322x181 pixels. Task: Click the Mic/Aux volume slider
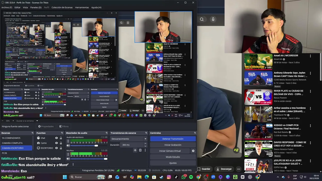89,159
